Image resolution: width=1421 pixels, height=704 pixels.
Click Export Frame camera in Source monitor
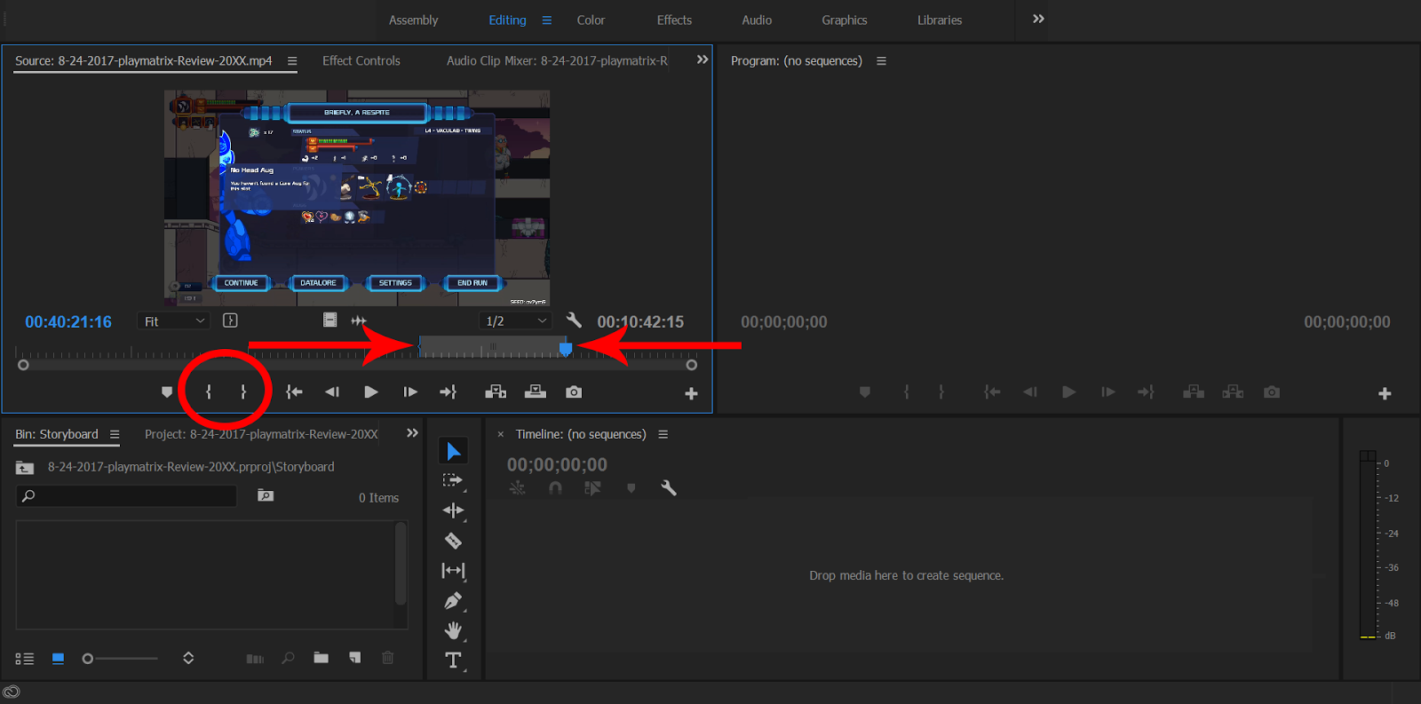point(574,392)
